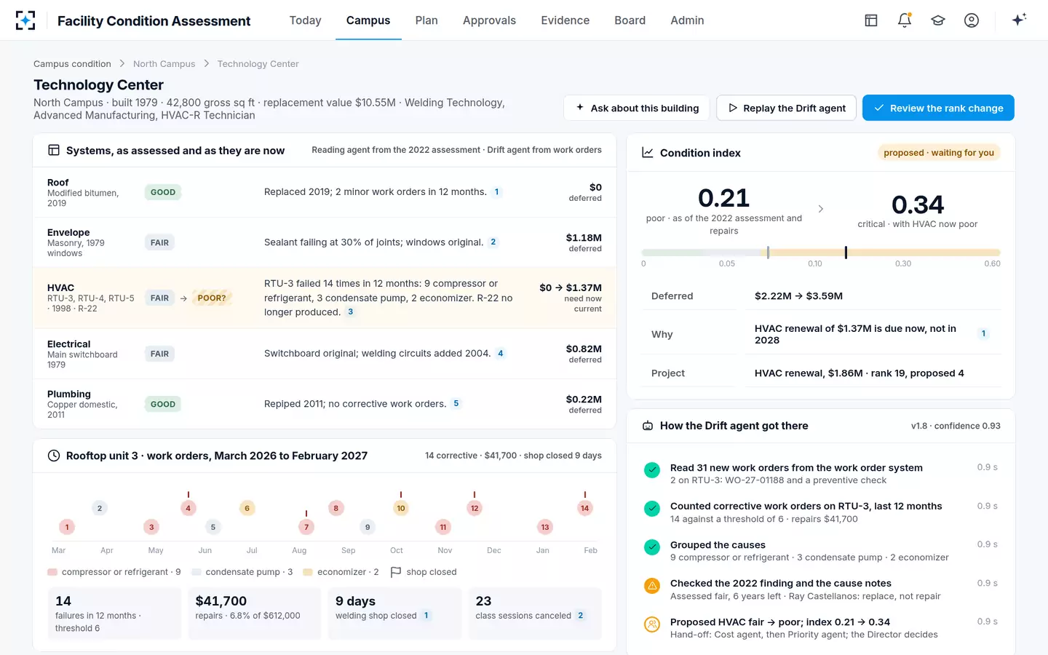Open citation 1 in the Roof row
1048x655 pixels.
497,192
